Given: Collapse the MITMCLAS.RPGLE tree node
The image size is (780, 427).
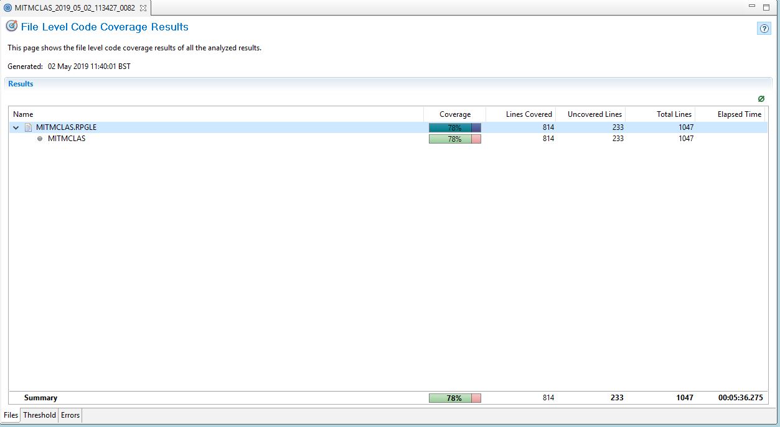Looking at the screenshot, I should click(x=16, y=127).
